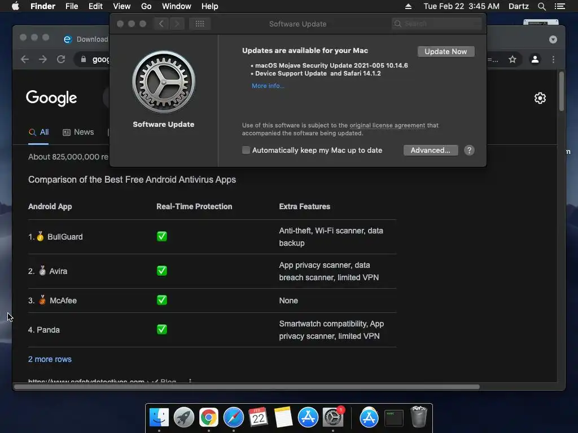Open Notes from the Dock
Image resolution: width=578 pixels, height=433 pixels.
(x=283, y=417)
